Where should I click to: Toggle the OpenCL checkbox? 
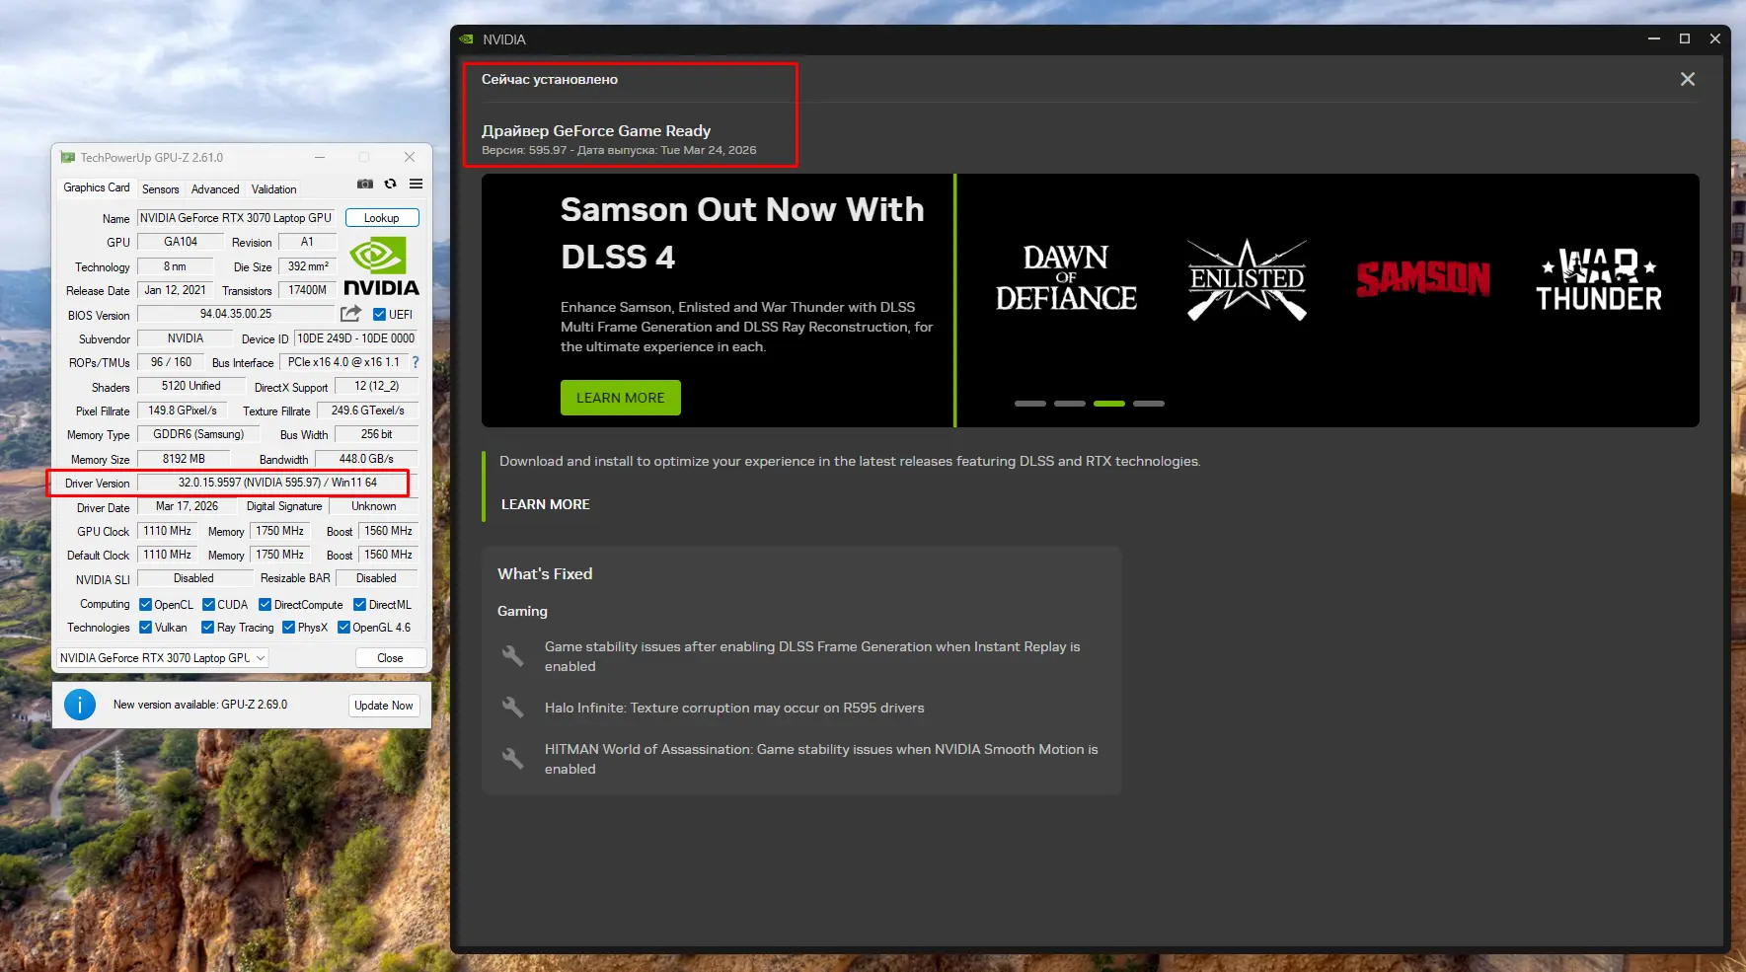(146, 605)
